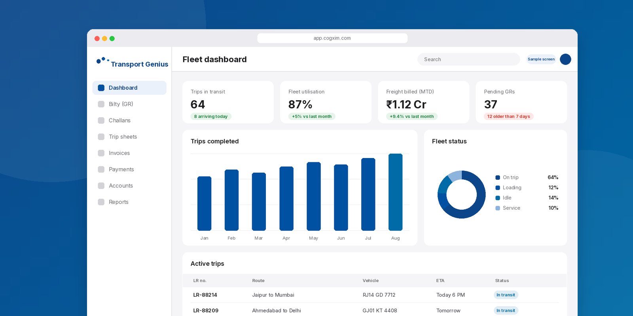Screen dimensions: 633x316
Task: Select the Feb bar in chart
Action: point(231,200)
